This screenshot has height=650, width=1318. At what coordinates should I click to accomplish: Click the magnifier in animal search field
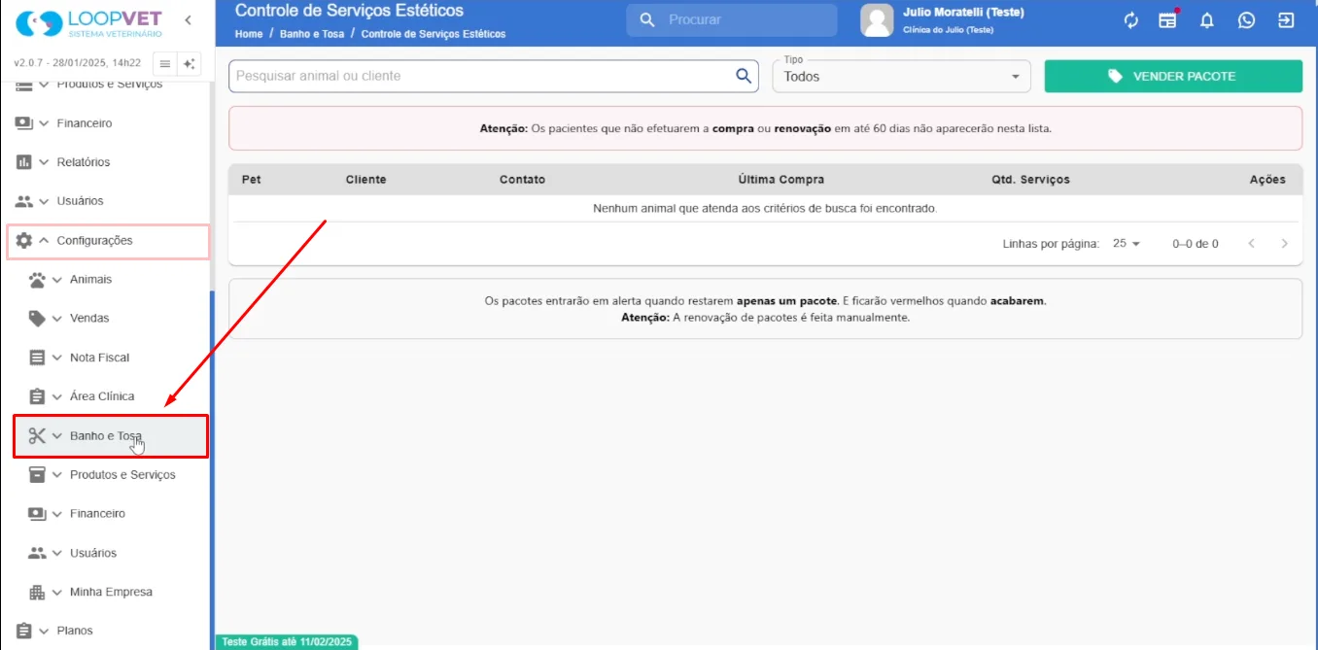tap(744, 76)
